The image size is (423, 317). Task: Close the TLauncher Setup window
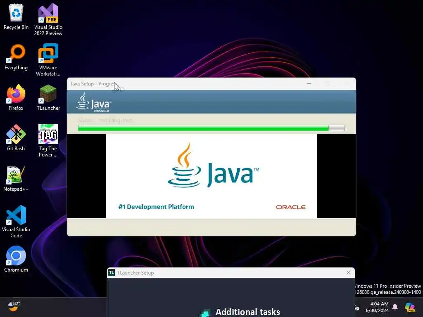click(x=349, y=272)
